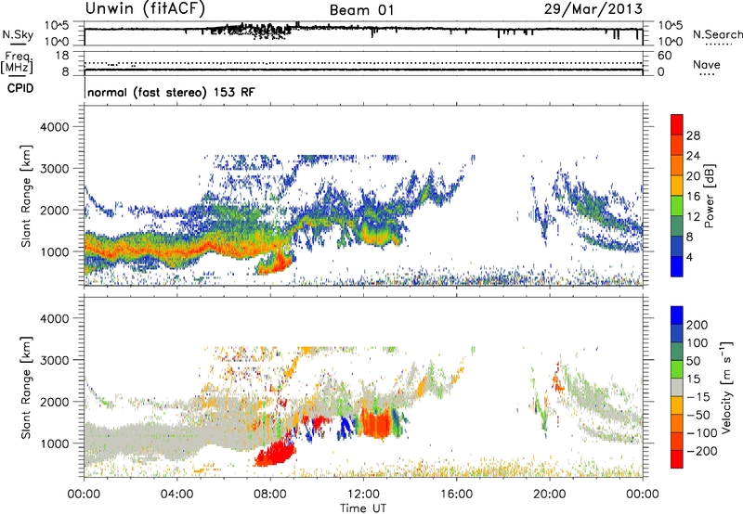Click 'Slant Range [km]' label of power panel
The image size is (743, 514).
point(26,196)
